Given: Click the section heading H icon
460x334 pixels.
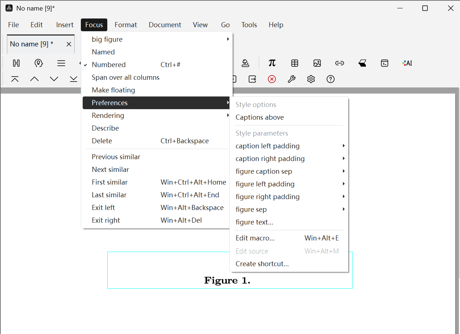Looking at the screenshot, I should 16,63.
